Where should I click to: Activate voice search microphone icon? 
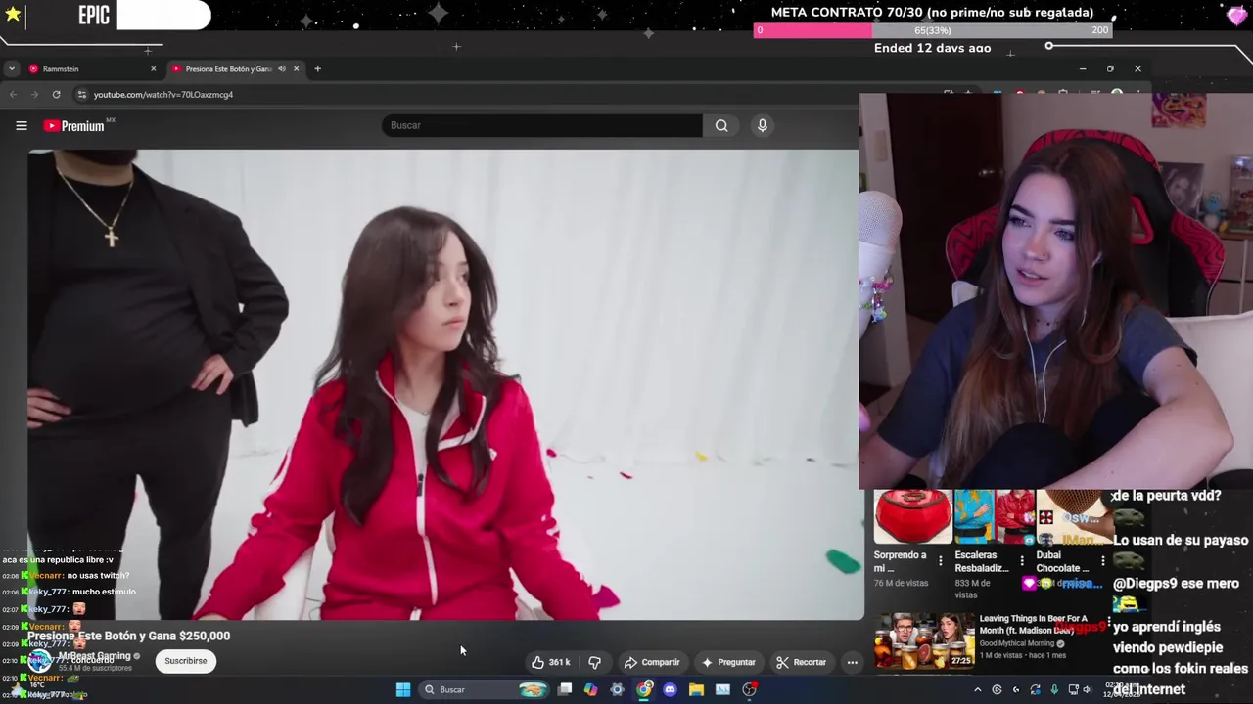pyautogui.click(x=763, y=125)
